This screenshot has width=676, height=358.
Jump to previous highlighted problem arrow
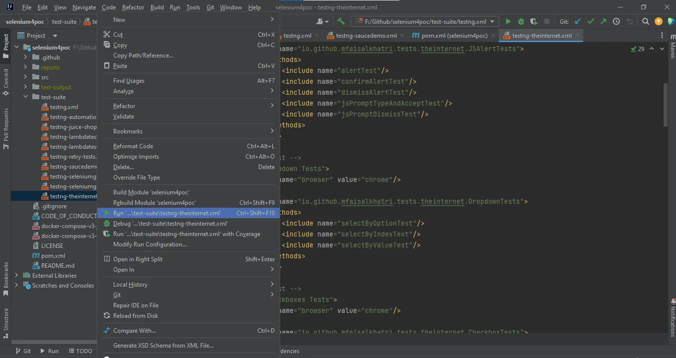651,49
